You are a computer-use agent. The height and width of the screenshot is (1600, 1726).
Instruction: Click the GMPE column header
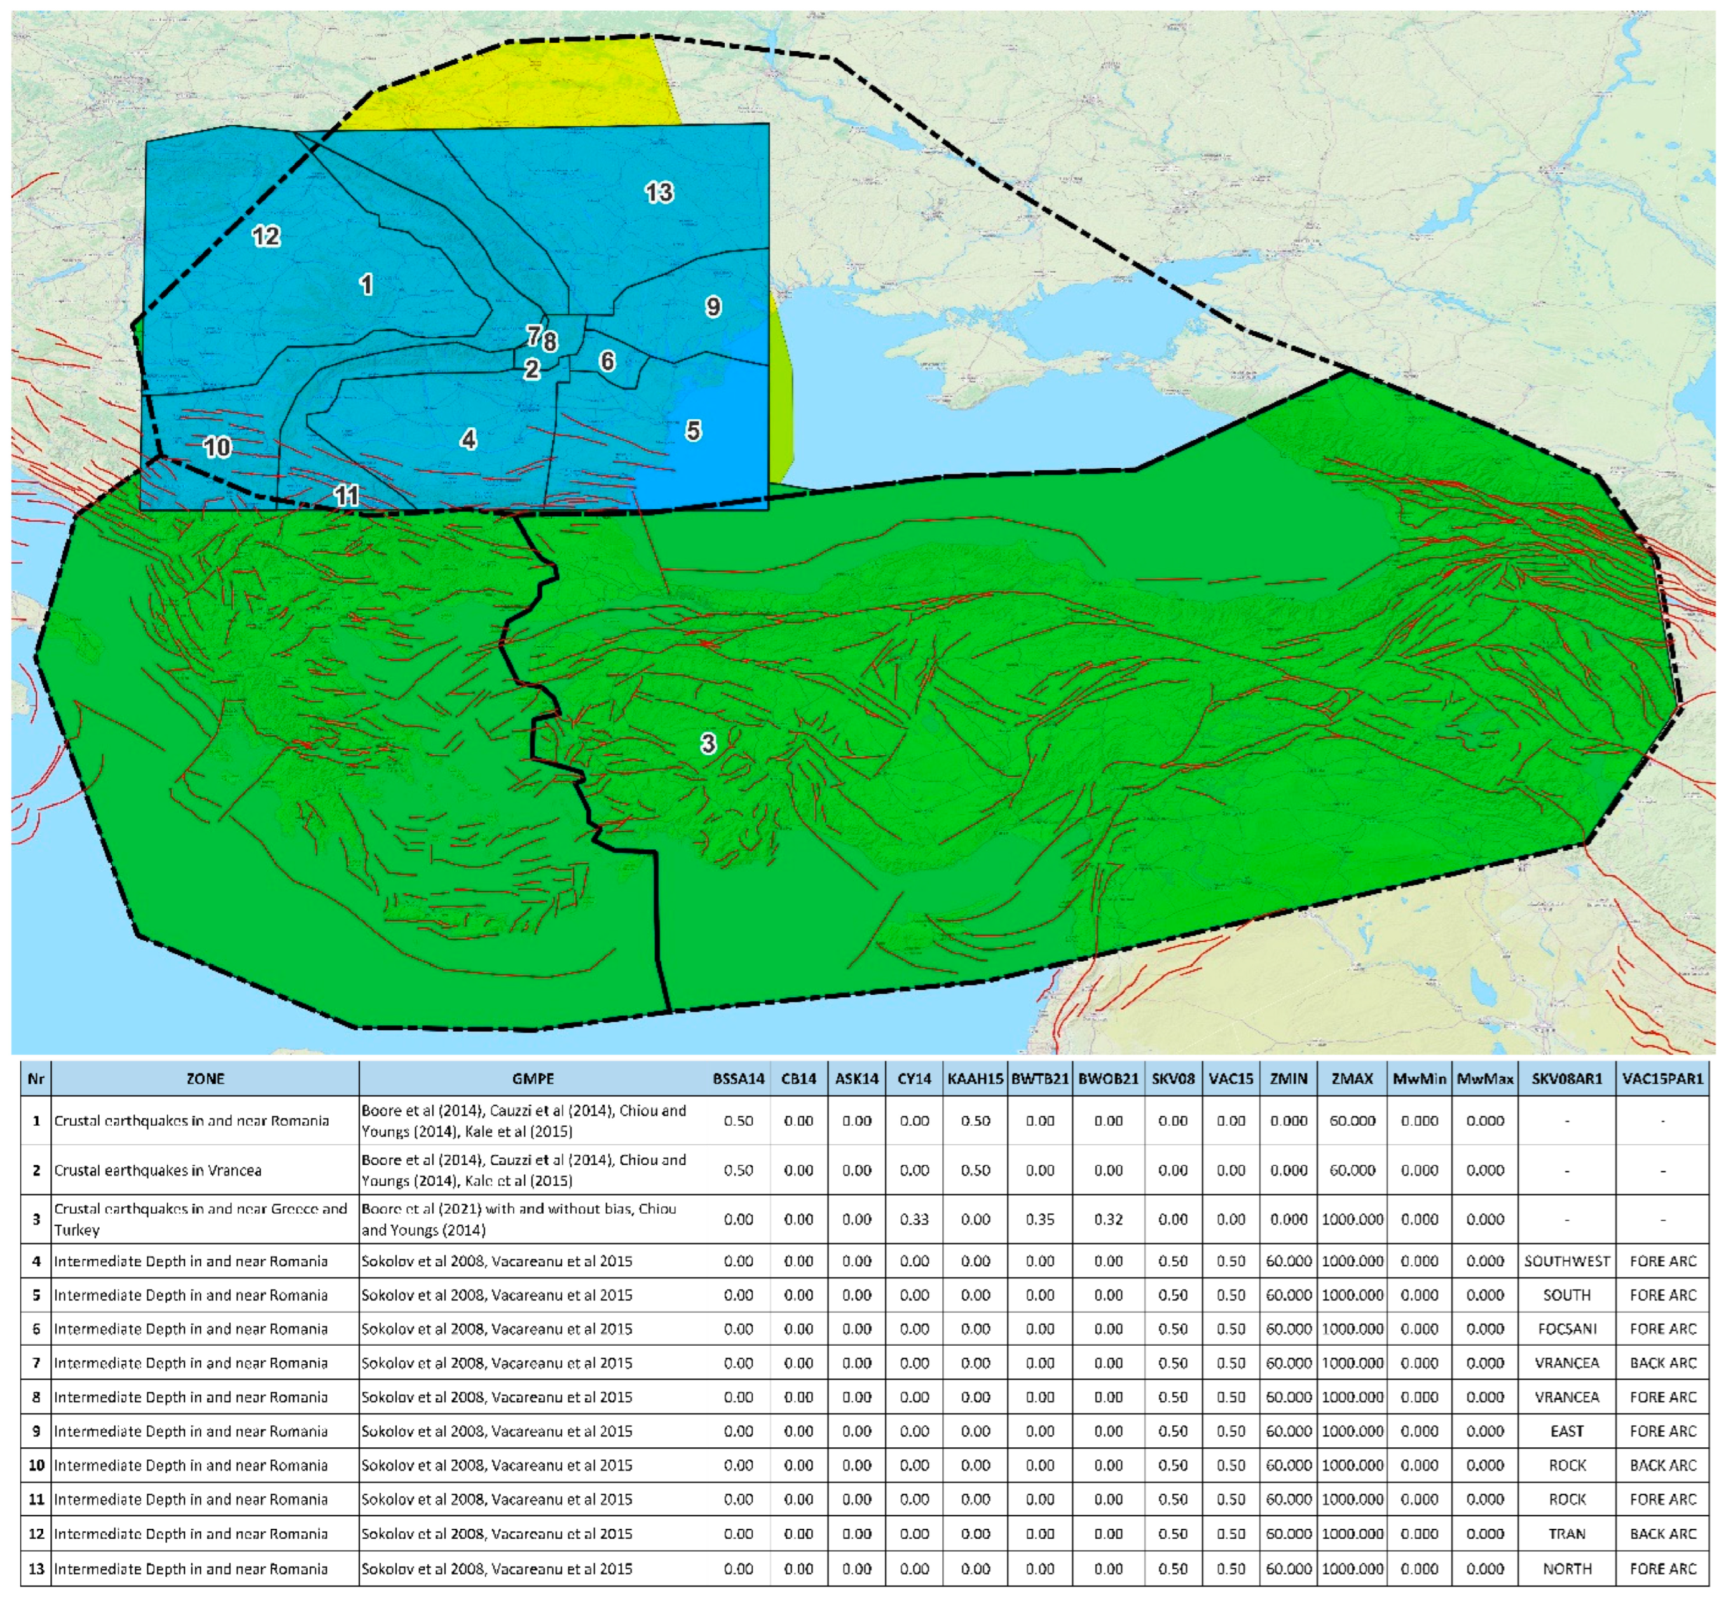[x=533, y=1079]
